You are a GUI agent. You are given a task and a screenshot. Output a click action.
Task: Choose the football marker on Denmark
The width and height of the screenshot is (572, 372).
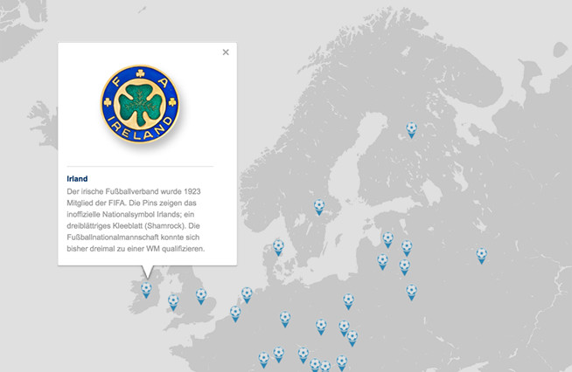point(278,248)
